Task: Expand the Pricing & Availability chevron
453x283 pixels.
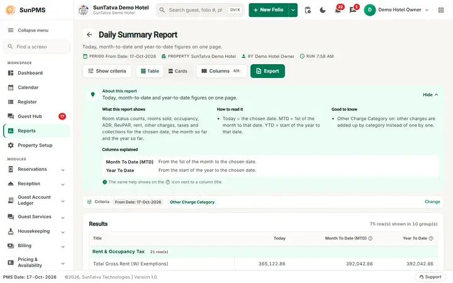Action: [x=63, y=263]
